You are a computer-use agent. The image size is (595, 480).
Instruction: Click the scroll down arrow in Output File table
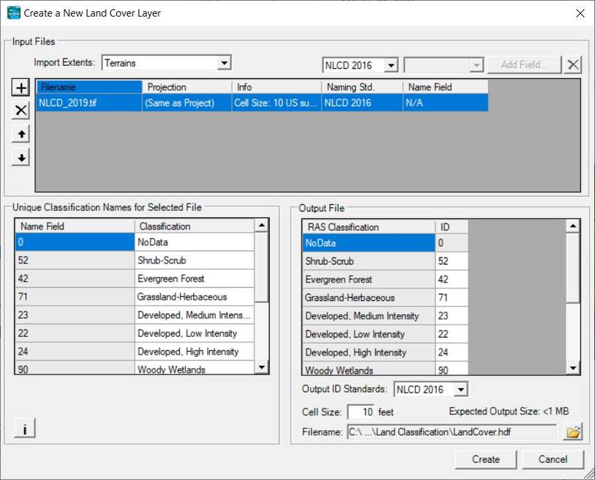[x=573, y=368]
